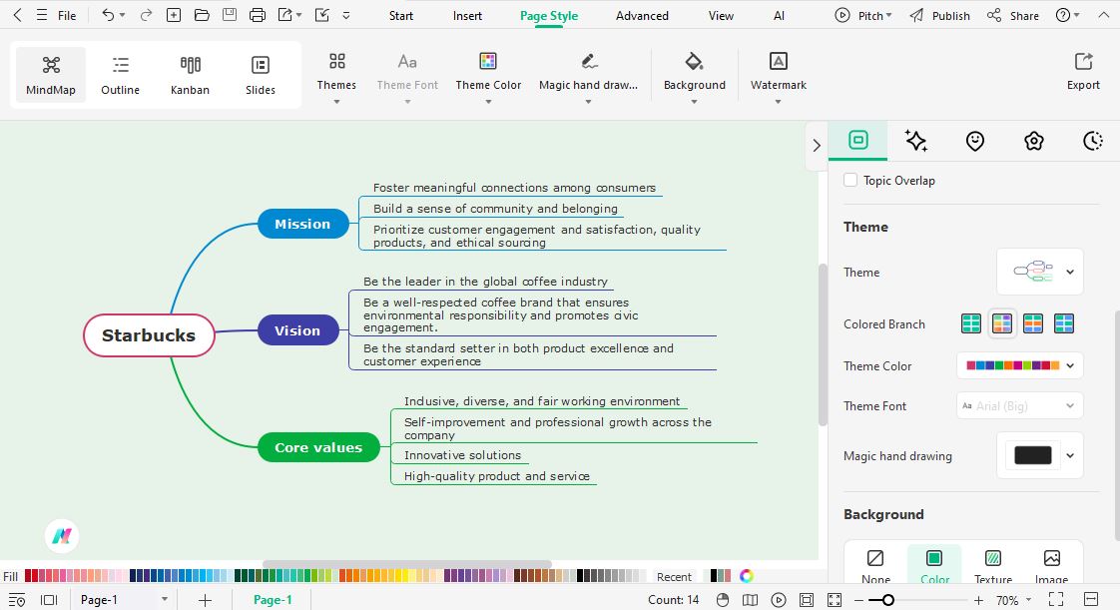The width and height of the screenshot is (1120, 610).
Task: Click the Pitch button
Action: [862, 16]
